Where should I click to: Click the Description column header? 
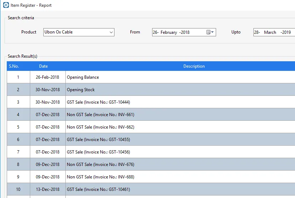click(x=194, y=66)
